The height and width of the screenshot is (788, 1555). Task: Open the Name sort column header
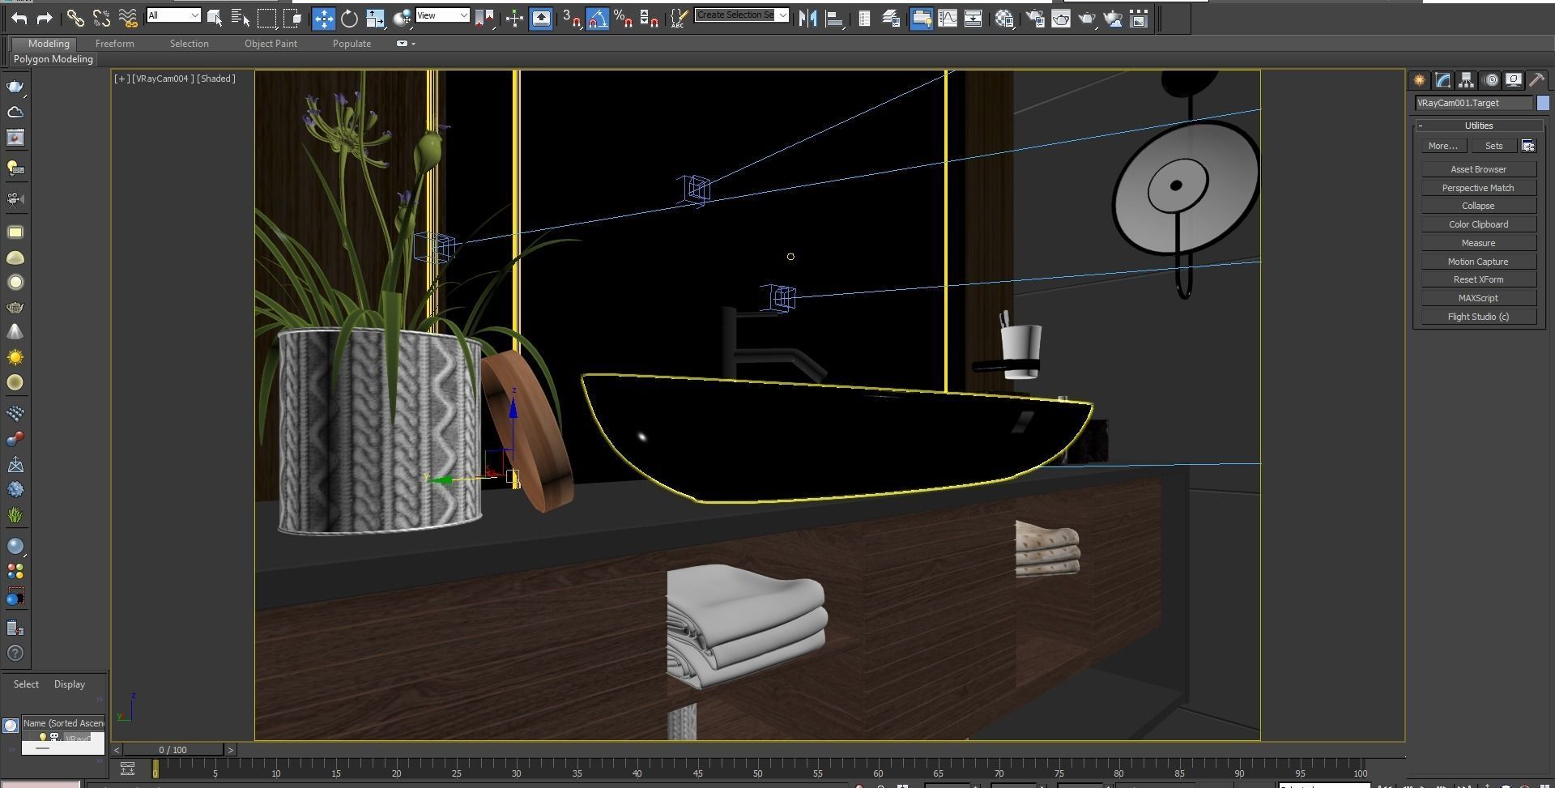pos(63,723)
